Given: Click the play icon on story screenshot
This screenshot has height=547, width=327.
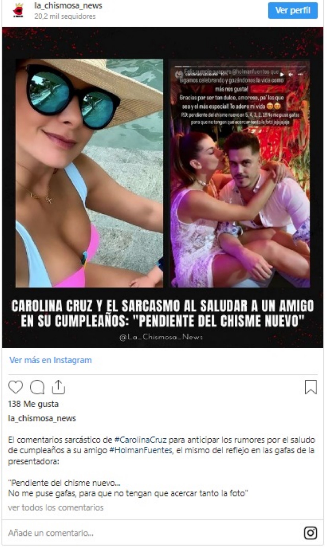Looking at the screenshot, I should [282, 75].
